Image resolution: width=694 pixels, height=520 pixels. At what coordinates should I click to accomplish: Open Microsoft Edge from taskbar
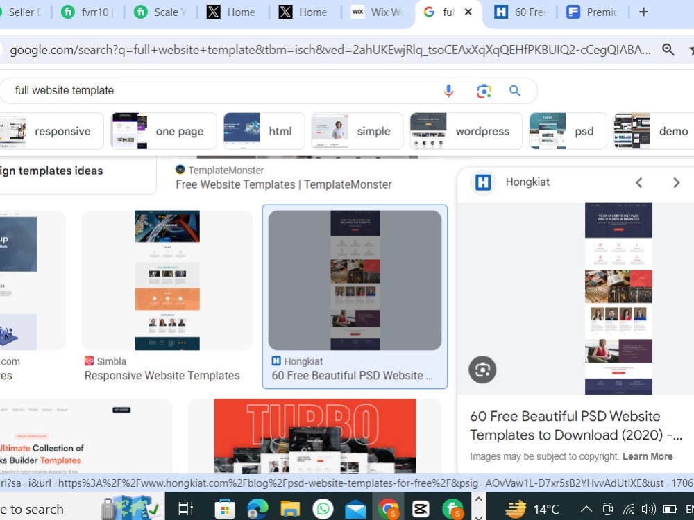click(x=257, y=510)
